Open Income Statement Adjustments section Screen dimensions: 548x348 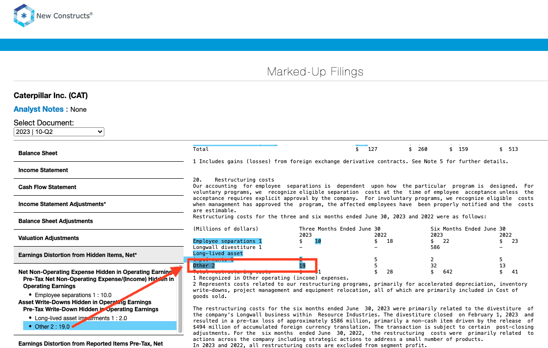point(99,204)
